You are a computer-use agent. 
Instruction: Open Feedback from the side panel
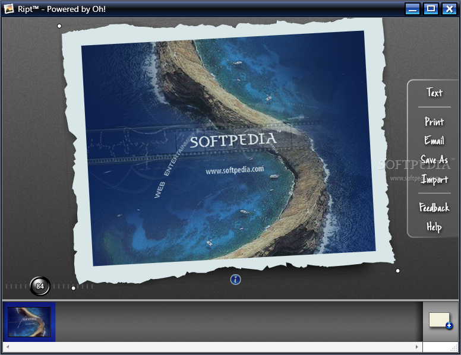pyautogui.click(x=434, y=207)
